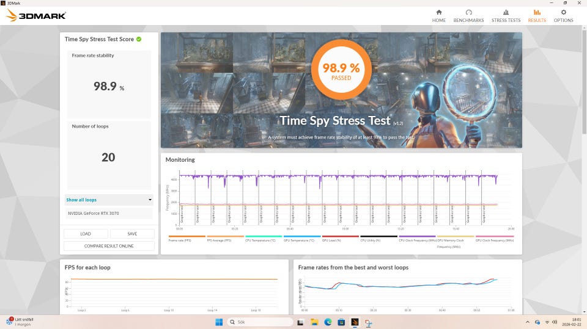Click the FPS for each loop heading
Viewport: 587px width, 329px height.
87,267
